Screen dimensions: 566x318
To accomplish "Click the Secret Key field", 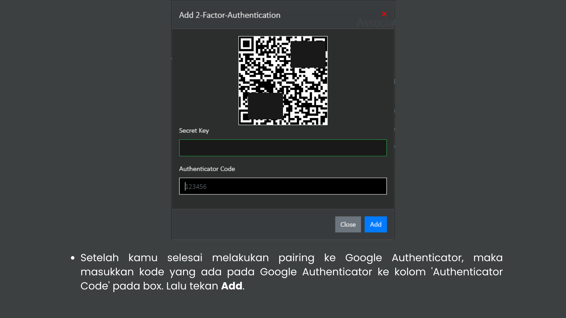I will pos(283,148).
